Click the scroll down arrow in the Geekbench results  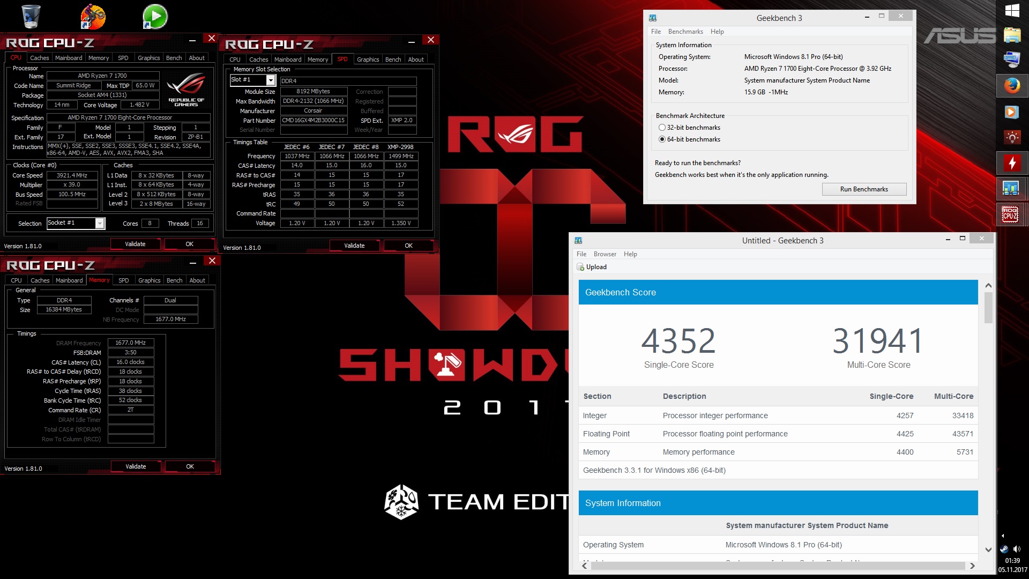coord(988,550)
